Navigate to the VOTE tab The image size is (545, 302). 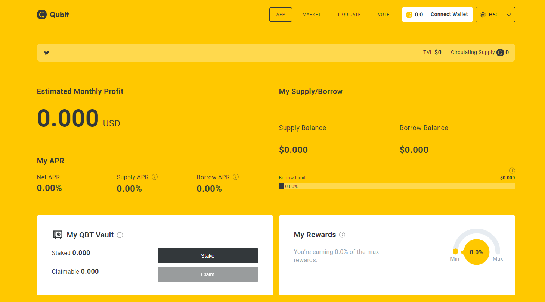(x=384, y=15)
